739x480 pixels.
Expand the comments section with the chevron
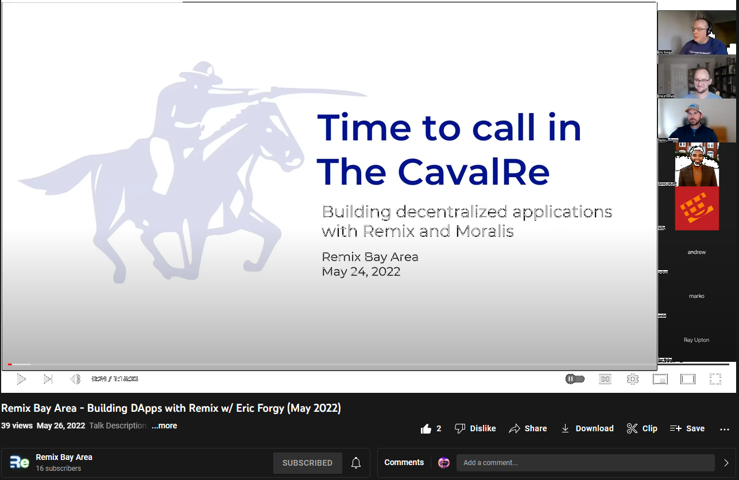tap(726, 463)
